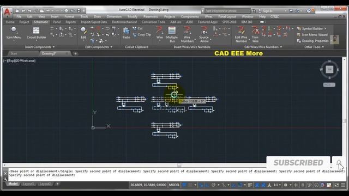Click the WCS button under ViewCube
This screenshot has width=349, height=196.
coord(329,85)
